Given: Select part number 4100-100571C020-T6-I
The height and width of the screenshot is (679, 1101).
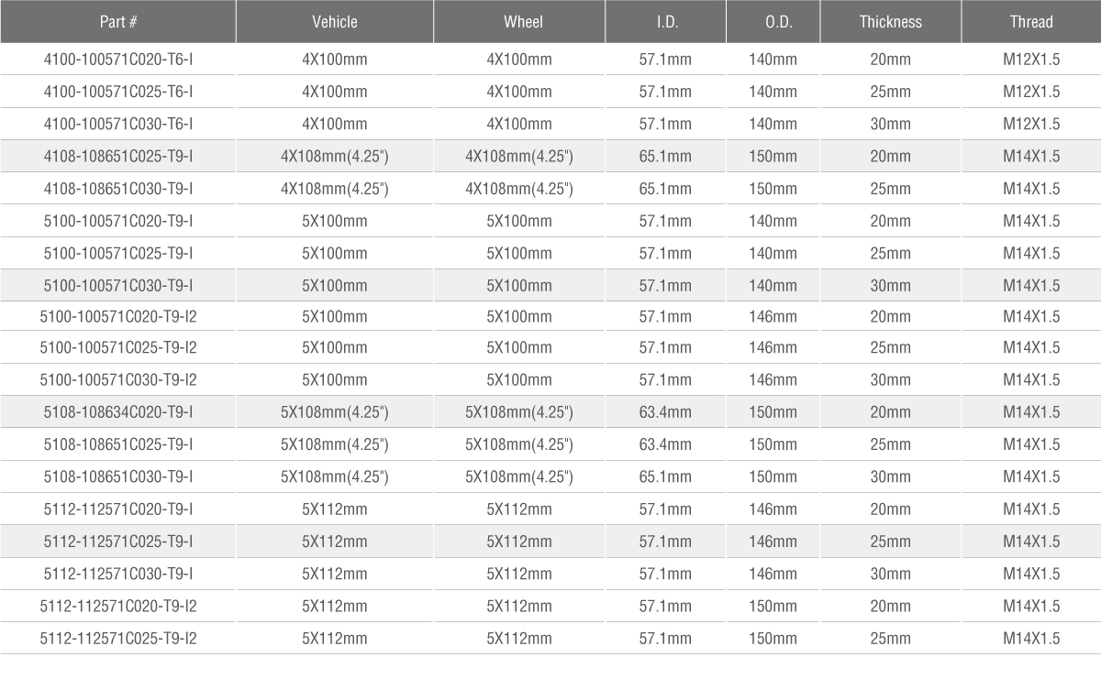Looking at the screenshot, I should tap(118, 60).
